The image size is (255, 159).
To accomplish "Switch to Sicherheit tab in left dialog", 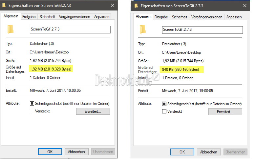I will (x=47, y=17).
